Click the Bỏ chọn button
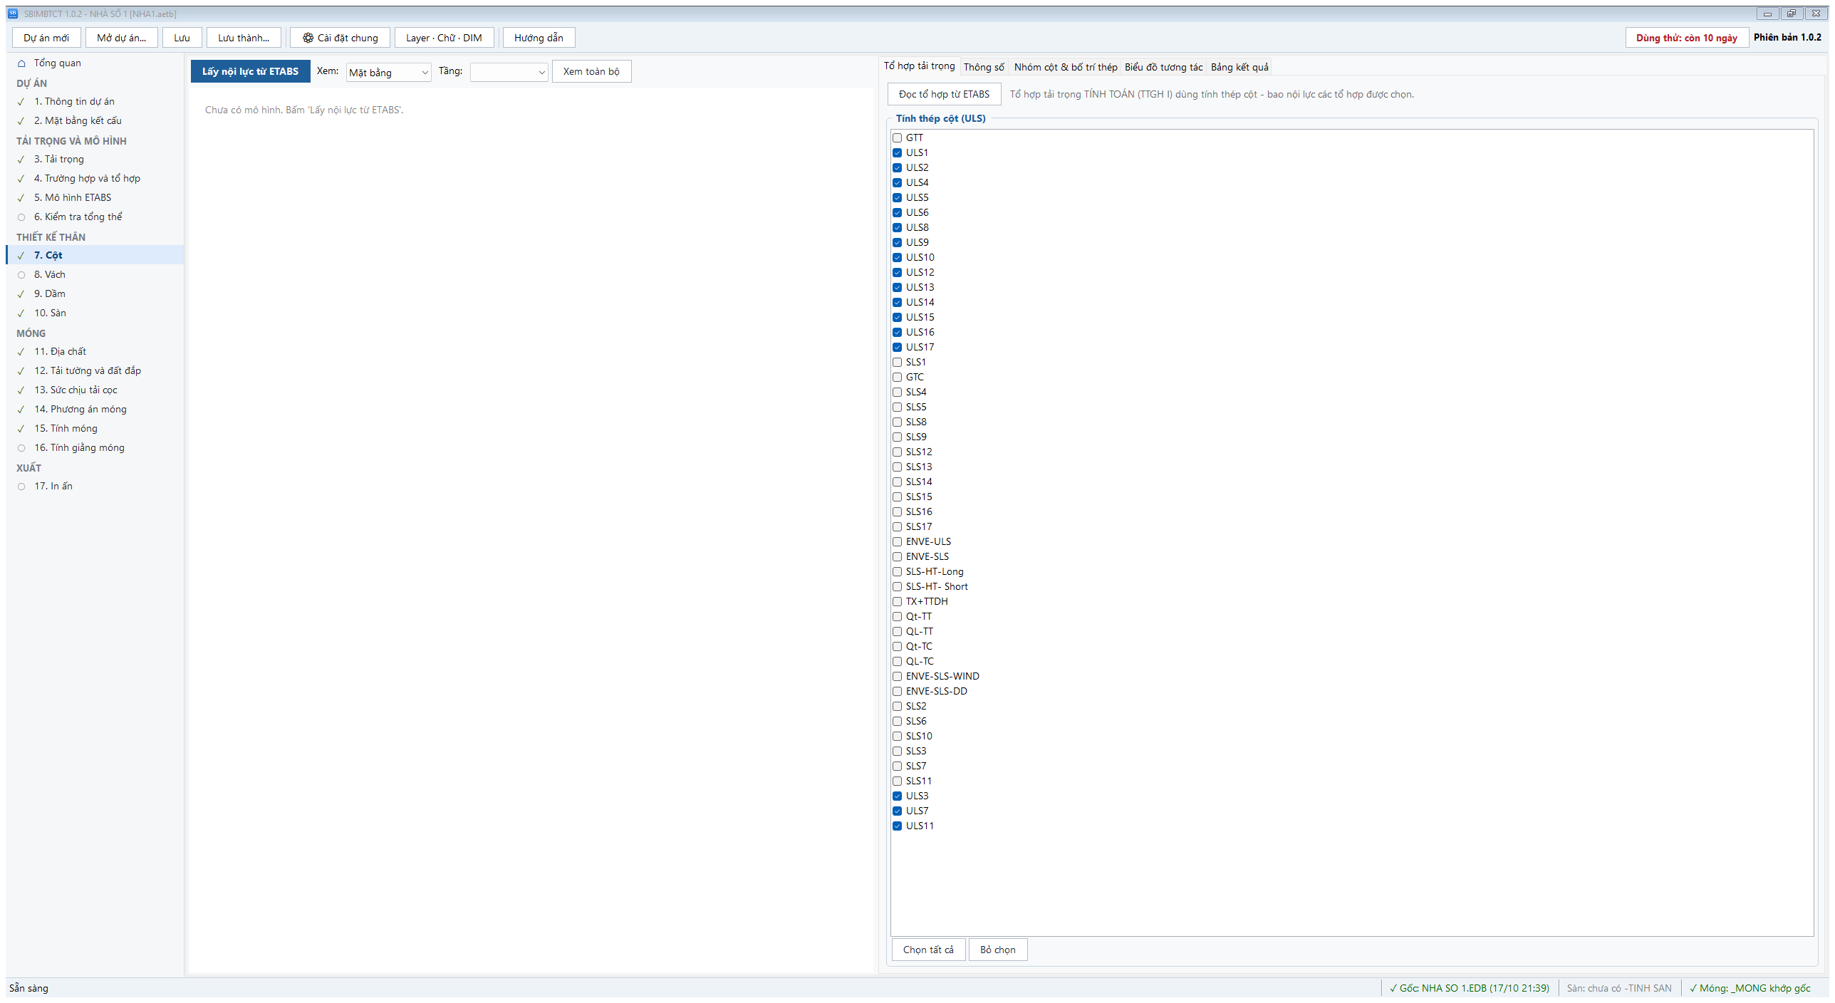The height and width of the screenshot is (1003, 1835). 998,950
